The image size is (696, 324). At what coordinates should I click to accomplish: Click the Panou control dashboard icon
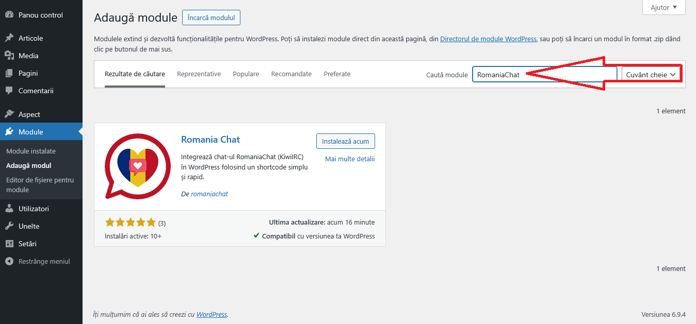pyautogui.click(x=9, y=15)
